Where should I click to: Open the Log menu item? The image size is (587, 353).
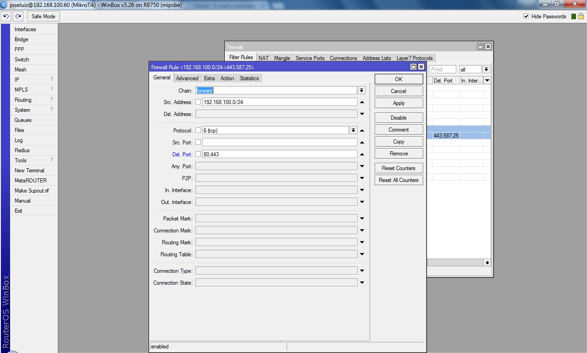coord(34,140)
